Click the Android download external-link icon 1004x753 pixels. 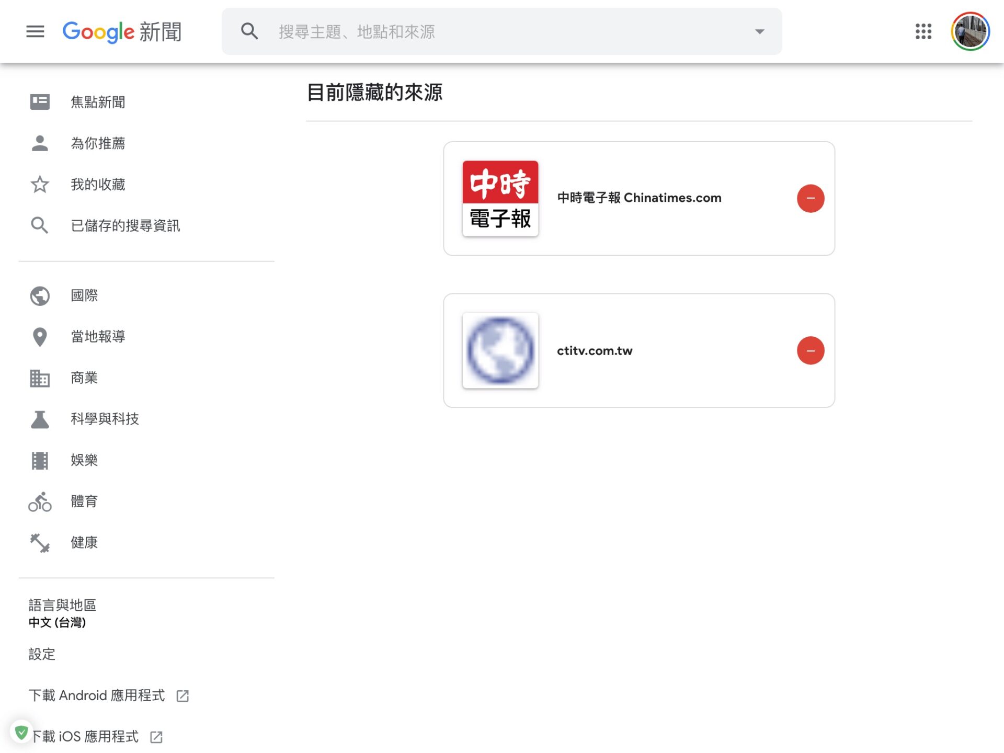(182, 696)
